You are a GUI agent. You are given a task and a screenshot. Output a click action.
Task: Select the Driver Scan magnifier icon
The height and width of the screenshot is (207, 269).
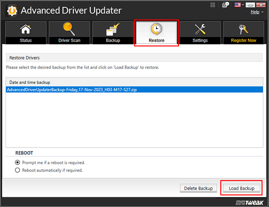[69, 29]
